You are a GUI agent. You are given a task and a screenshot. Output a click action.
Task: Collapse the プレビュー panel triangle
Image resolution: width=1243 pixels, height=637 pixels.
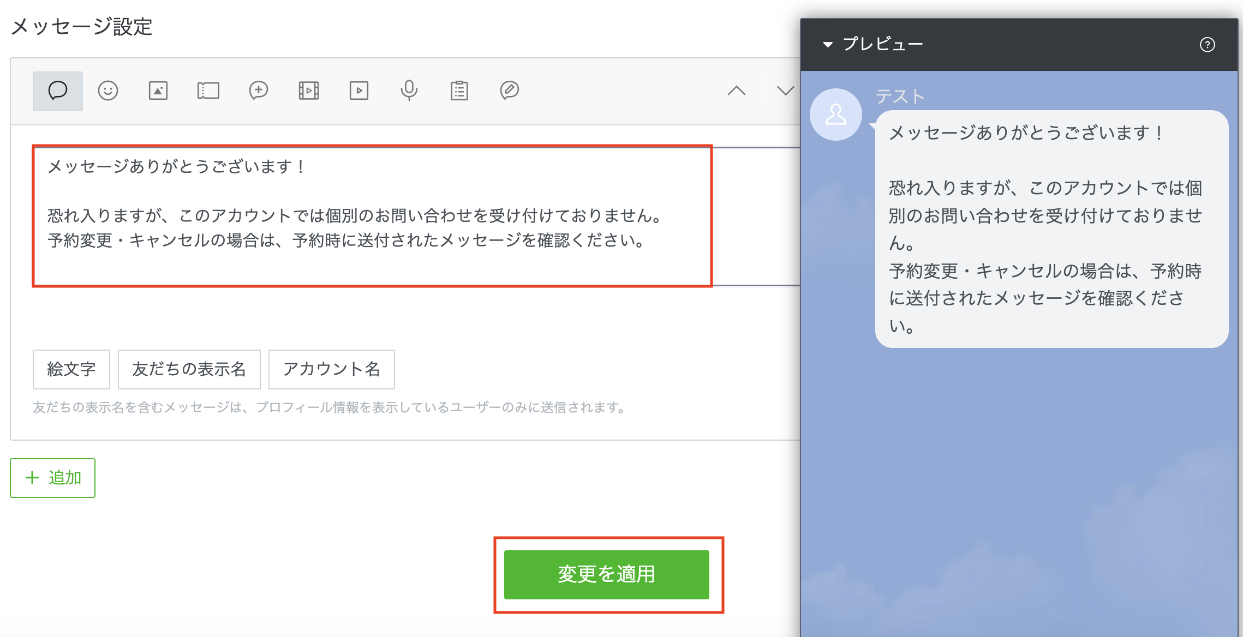coord(828,44)
